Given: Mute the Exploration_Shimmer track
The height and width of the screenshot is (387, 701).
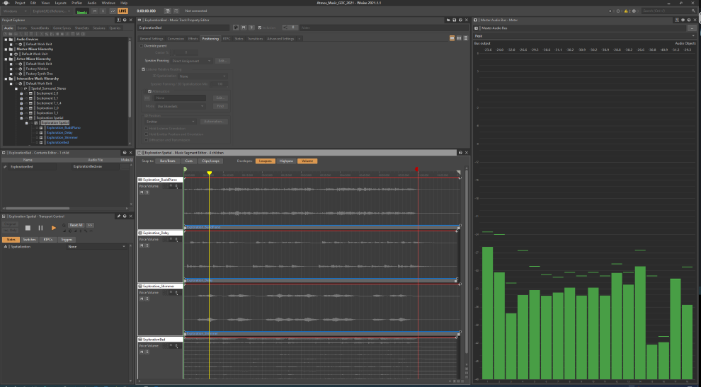Looking at the screenshot, I should 142,299.
